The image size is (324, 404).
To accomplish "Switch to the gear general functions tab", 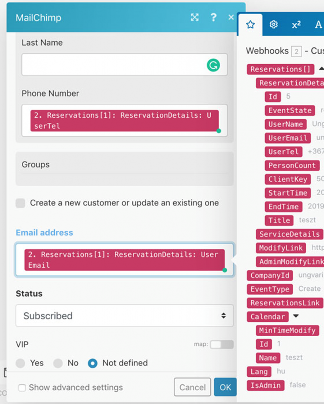I will 273,25.
